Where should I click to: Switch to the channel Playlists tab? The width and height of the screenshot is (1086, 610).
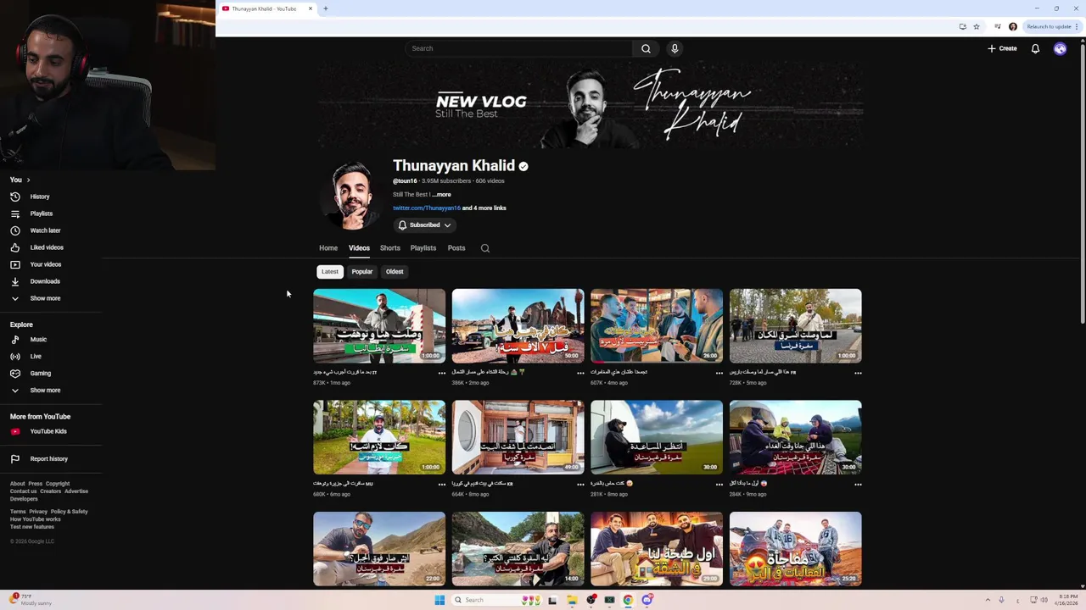click(x=423, y=248)
